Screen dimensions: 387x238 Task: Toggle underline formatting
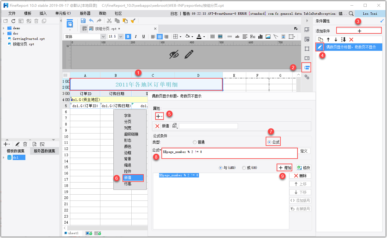tap(143, 37)
